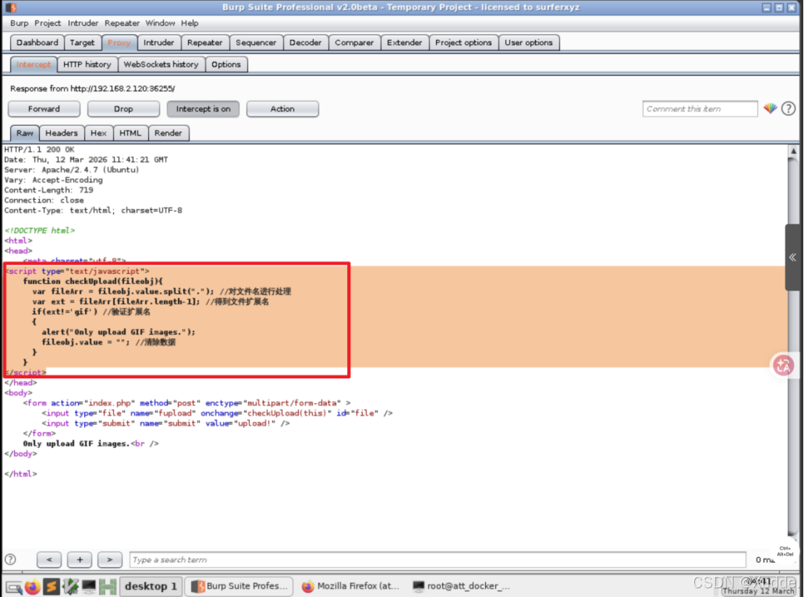Switch to the HTML view tab
Screen dimensions: 804x597
tap(130, 133)
